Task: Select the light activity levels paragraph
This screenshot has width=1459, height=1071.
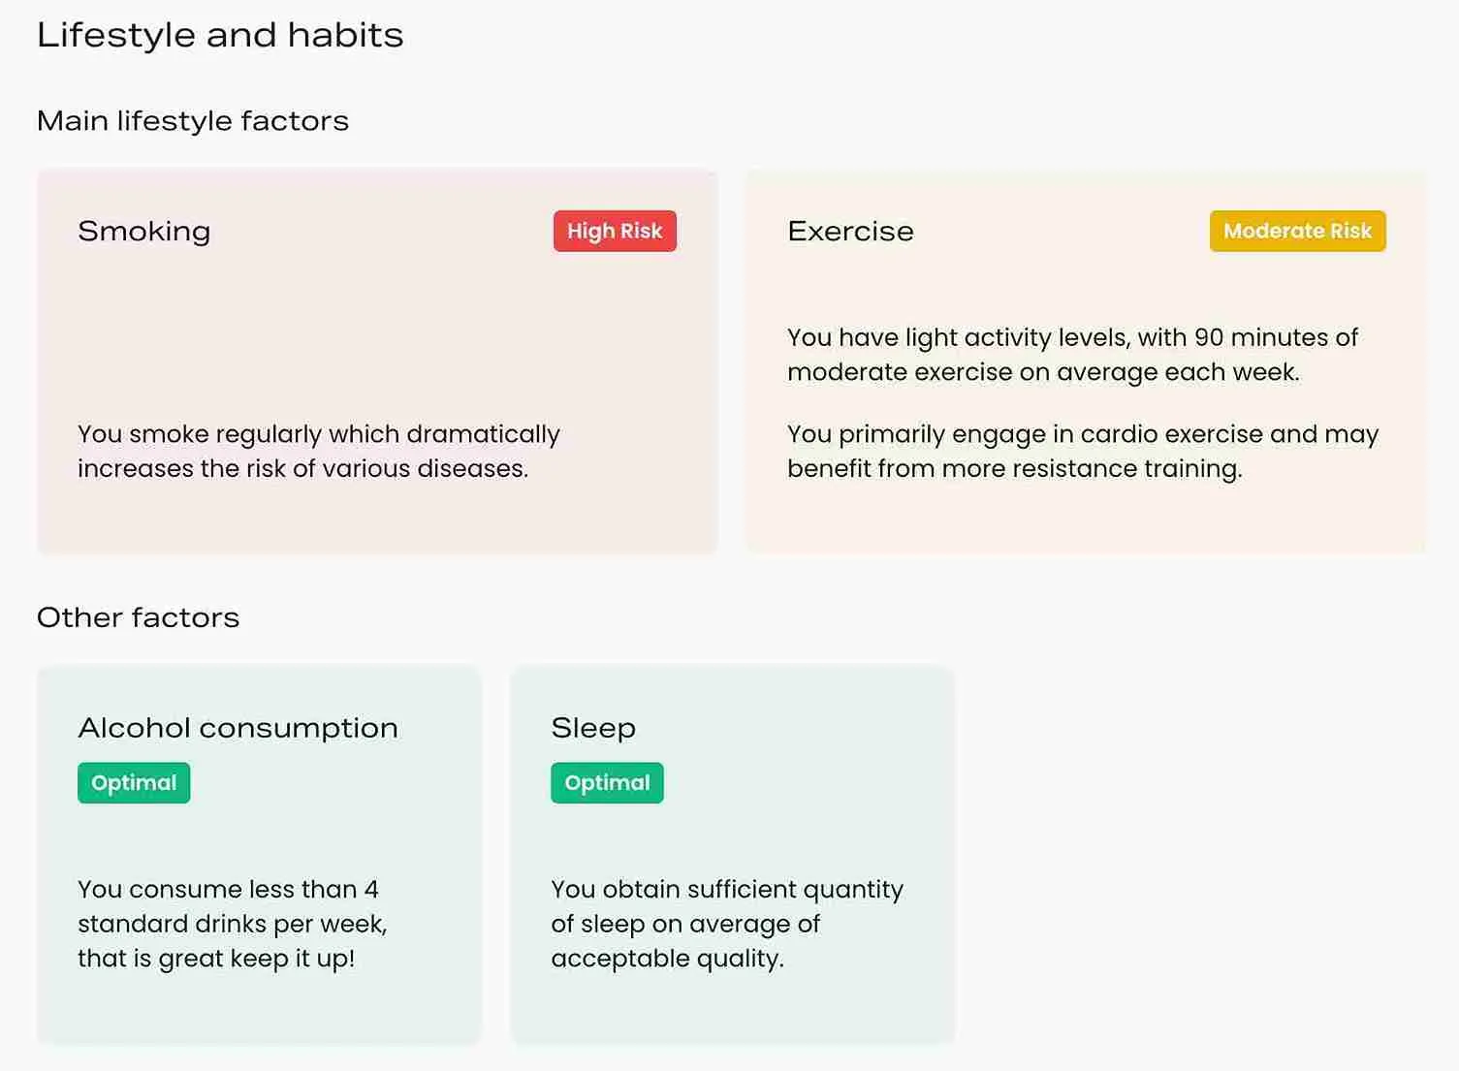Action: tap(1072, 355)
